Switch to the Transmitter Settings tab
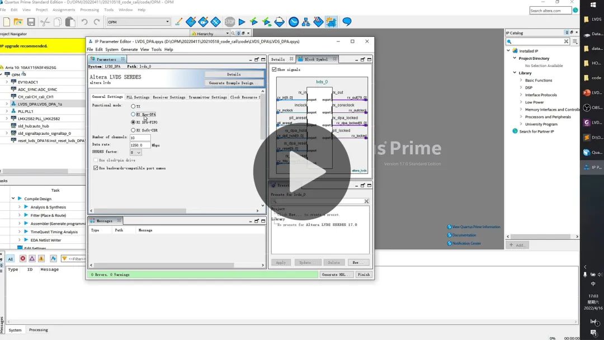This screenshot has width=604, height=340. pos(207,97)
